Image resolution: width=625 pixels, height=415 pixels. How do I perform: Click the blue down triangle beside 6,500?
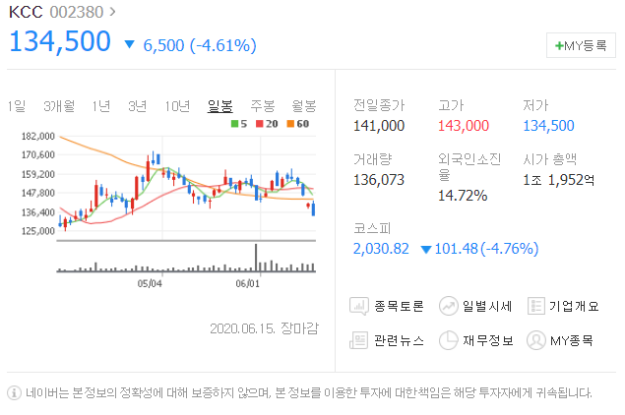pyautogui.click(x=130, y=44)
